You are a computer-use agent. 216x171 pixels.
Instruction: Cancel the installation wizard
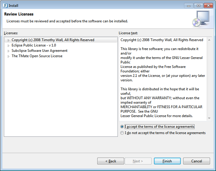[197, 161]
